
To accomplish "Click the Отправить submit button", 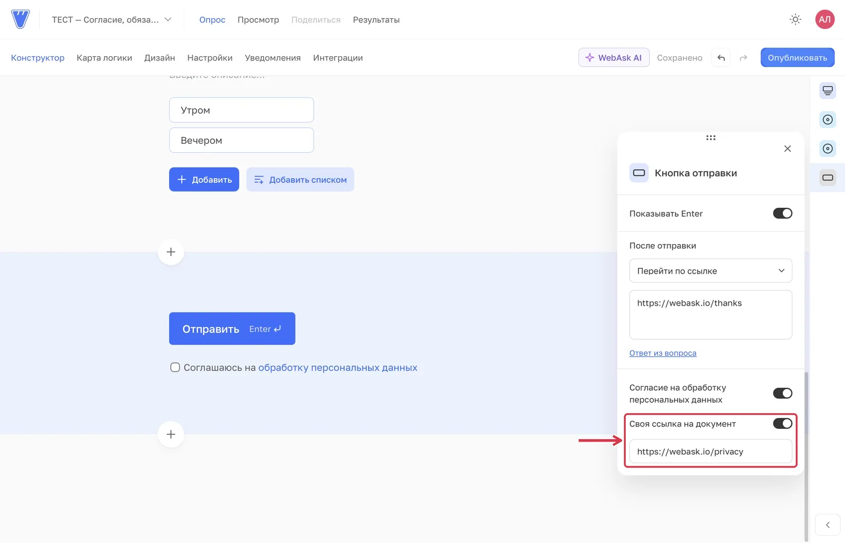I will coord(232,329).
